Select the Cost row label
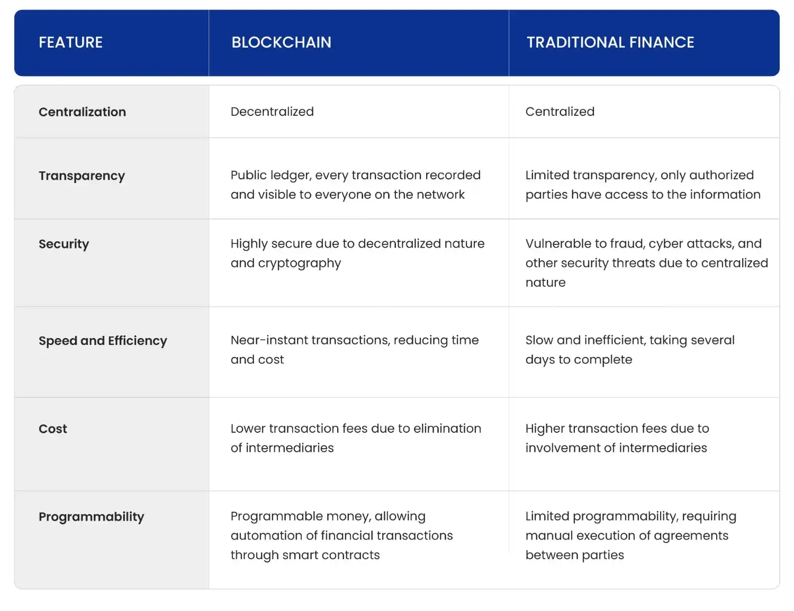This screenshot has width=794, height=611. [53, 429]
